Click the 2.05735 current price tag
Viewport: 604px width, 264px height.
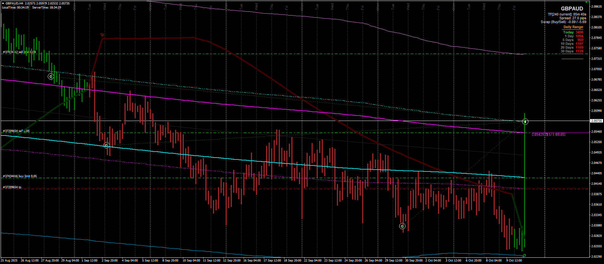tap(596, 121)
